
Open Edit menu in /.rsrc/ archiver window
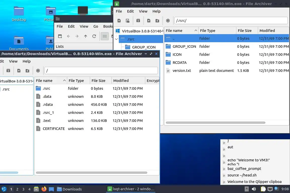pos(130,11)
